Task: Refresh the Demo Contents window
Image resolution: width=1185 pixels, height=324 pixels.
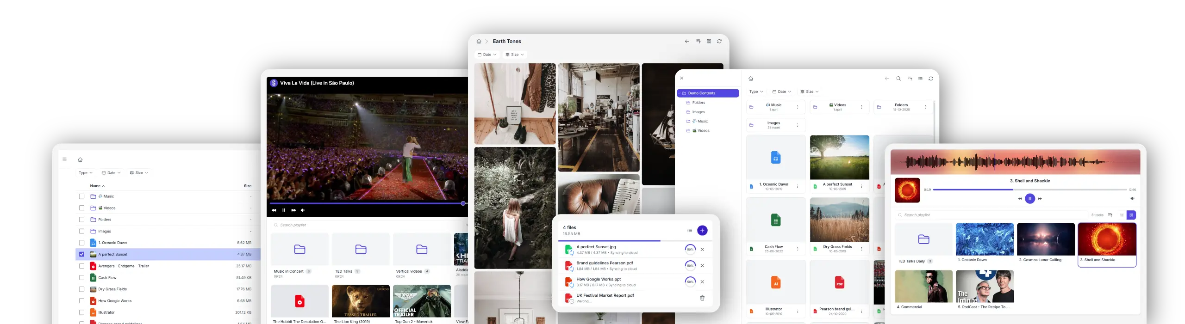Action: tap(931, 79)
